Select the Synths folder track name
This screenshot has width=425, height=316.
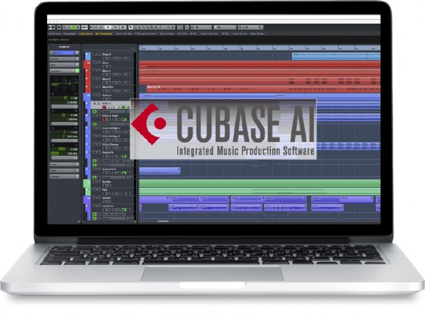[106, 182]
